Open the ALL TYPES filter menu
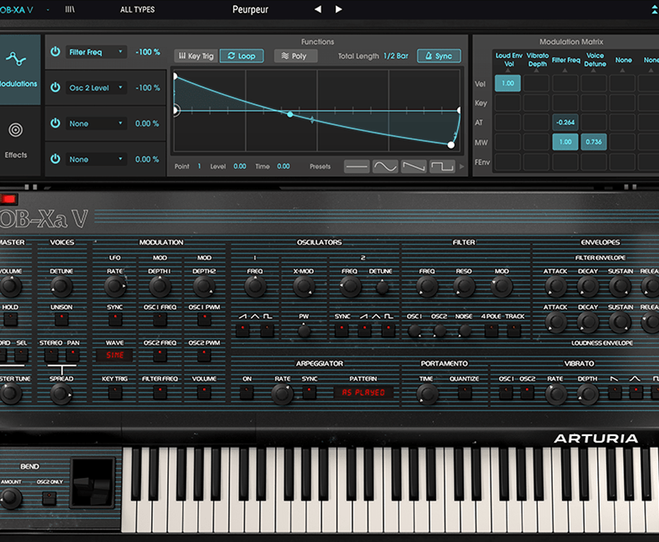The height and width of the screenshot is (542, 659). coord(137,10)
